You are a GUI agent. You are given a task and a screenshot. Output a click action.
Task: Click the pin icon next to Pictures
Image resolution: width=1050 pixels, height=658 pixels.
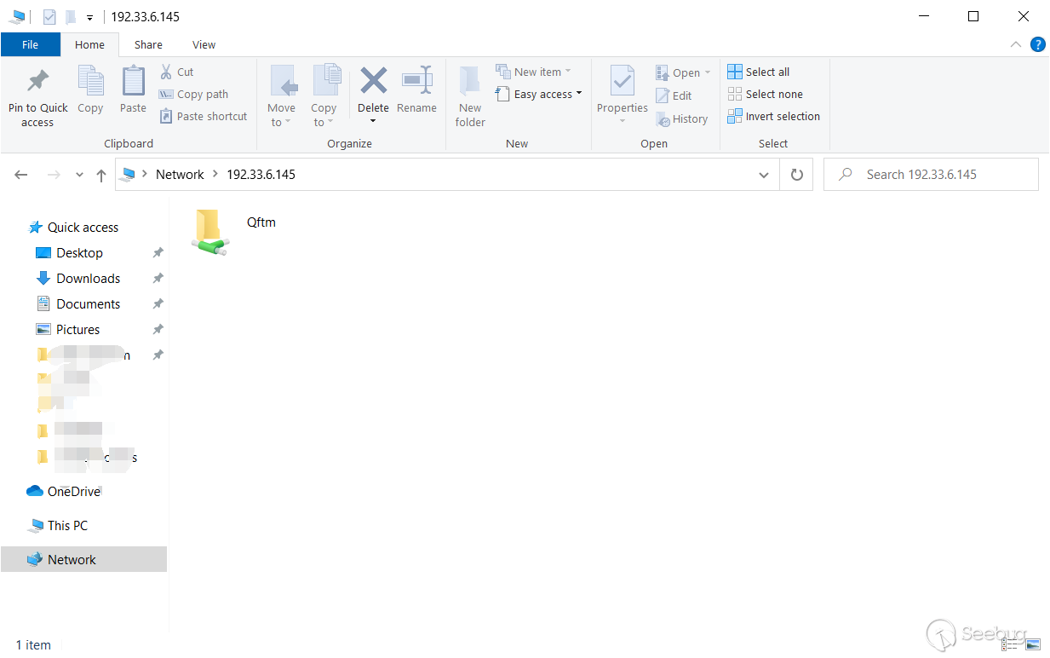(x=158, y=330)
